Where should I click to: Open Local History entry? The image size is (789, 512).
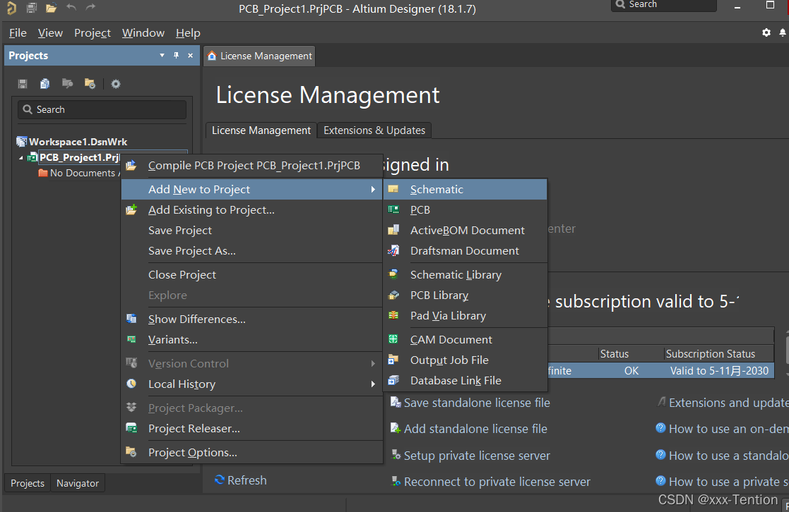pyautogui.click(x=251, y=384)
